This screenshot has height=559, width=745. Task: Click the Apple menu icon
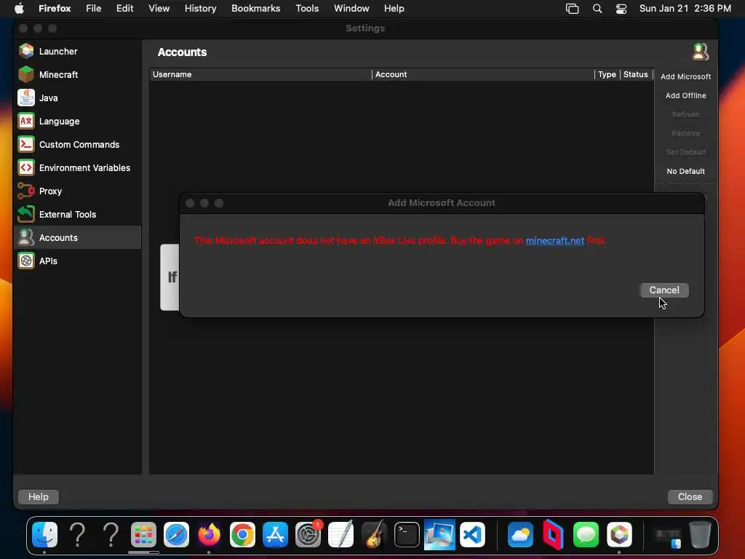(19, 9)
